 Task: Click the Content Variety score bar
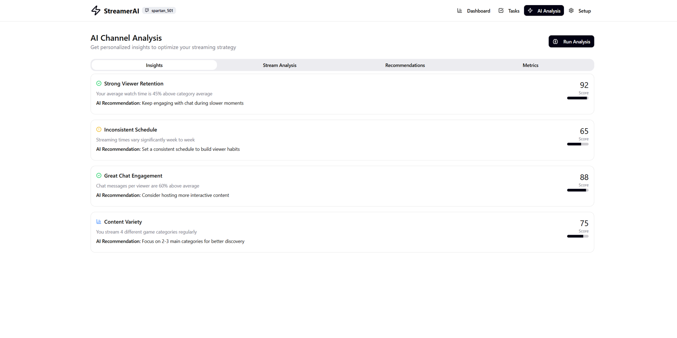[578, 236]
